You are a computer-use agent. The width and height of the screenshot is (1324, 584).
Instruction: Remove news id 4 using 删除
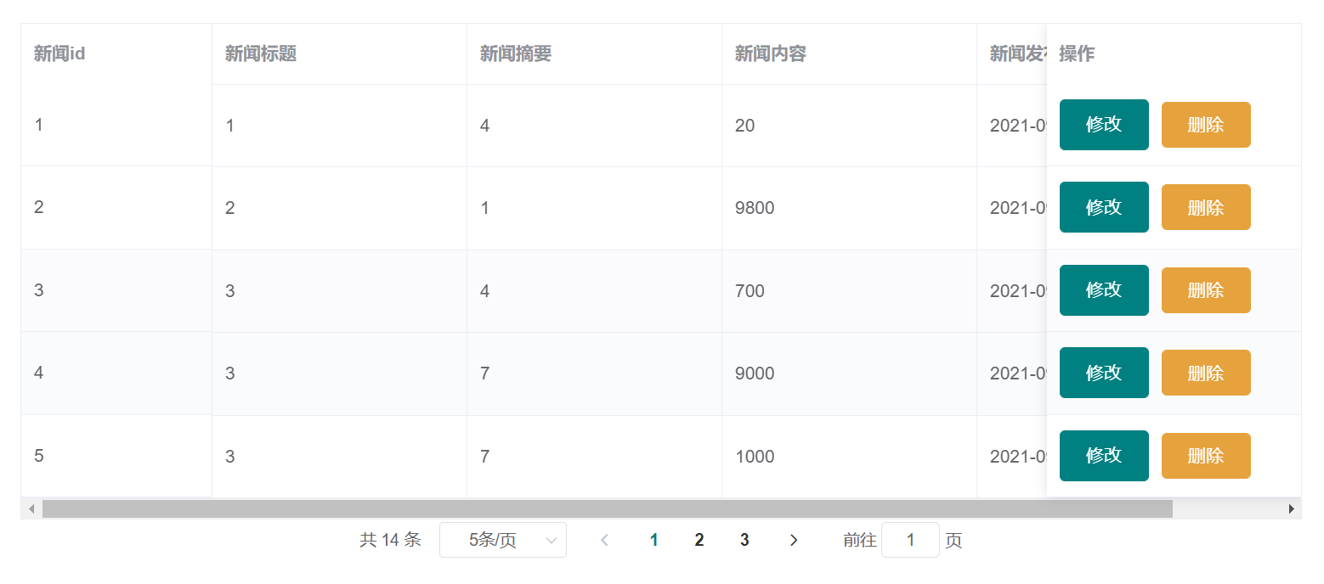point(1205,373)
